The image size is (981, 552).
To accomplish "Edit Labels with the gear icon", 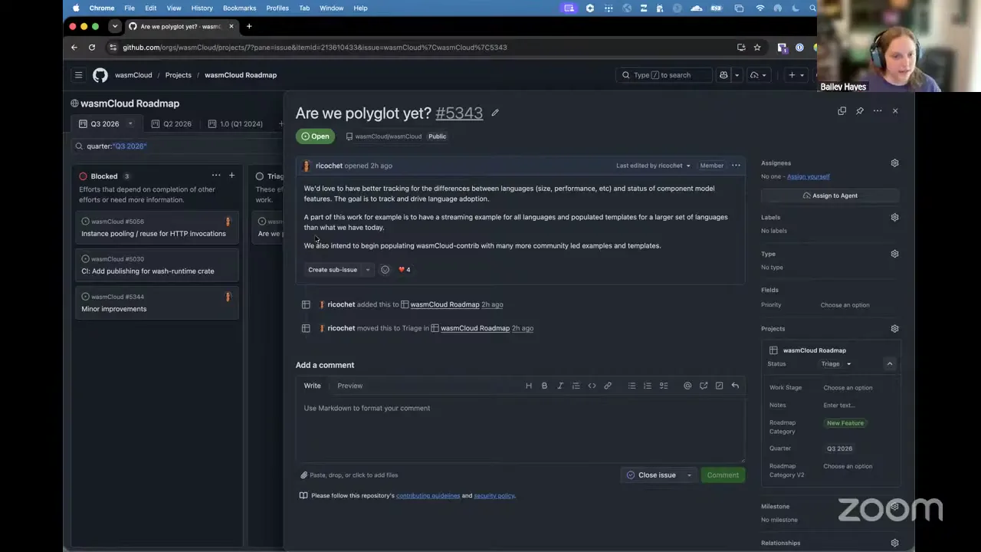I will [894, 218].
